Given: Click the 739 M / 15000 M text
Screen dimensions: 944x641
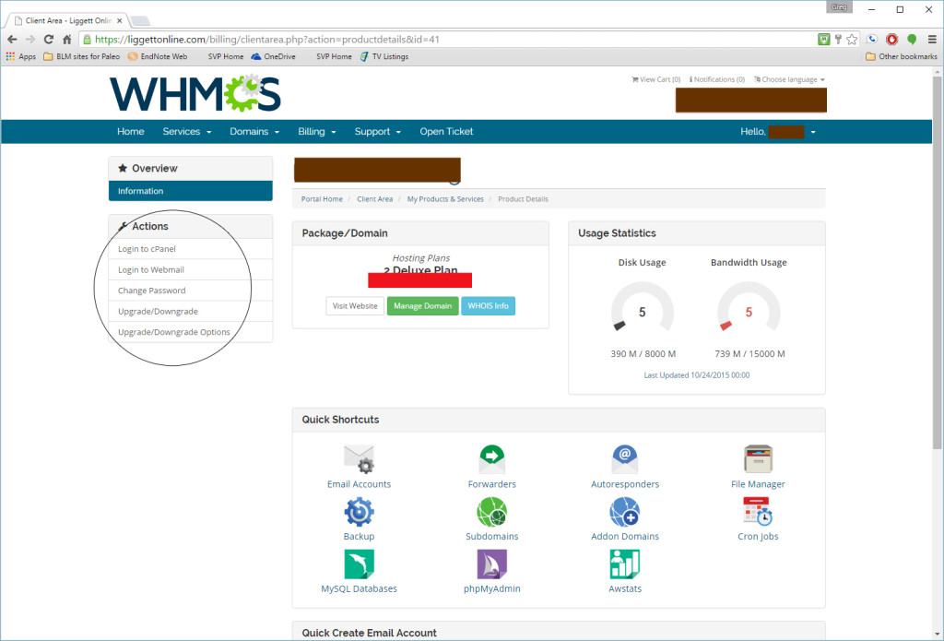Looking at the screenshot, I should [x=749, y=353].
